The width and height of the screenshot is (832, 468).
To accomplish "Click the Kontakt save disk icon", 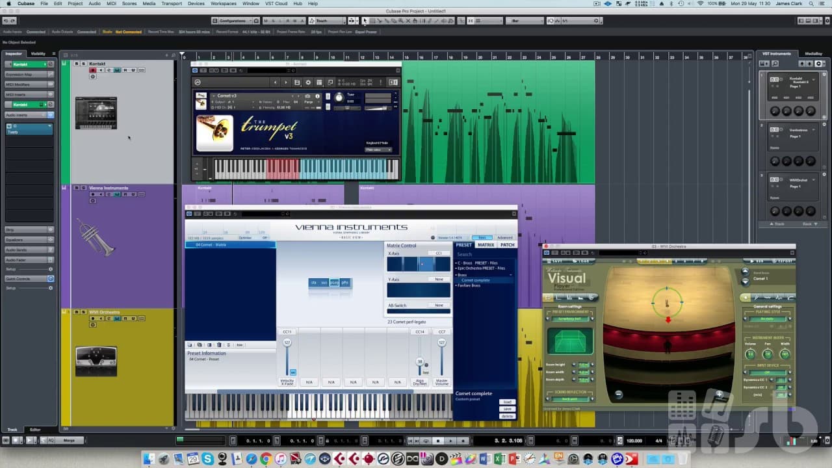I will coord(297,83).
